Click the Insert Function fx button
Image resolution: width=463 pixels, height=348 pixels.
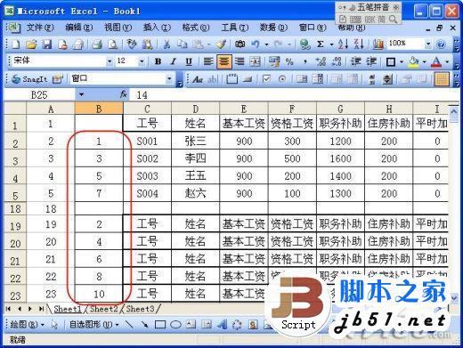point(124,94)
